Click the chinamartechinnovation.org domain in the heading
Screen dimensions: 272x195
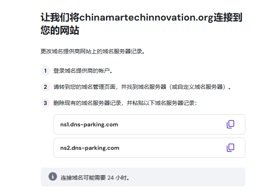click(x=146, y=18)
